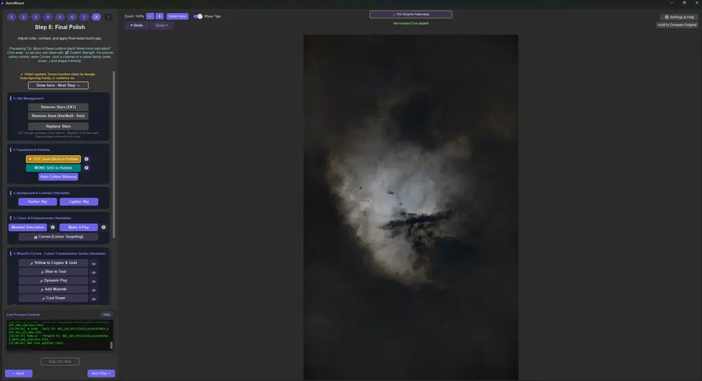Click the nebula preview image
The height and width of the screenshot is (381, 702).
point(411,208)
